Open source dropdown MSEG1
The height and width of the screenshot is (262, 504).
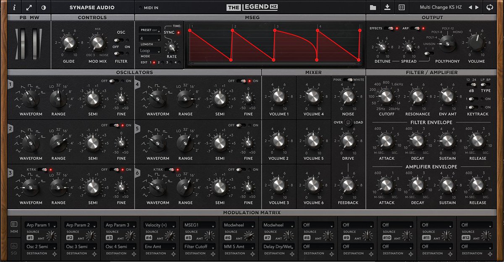199,225
